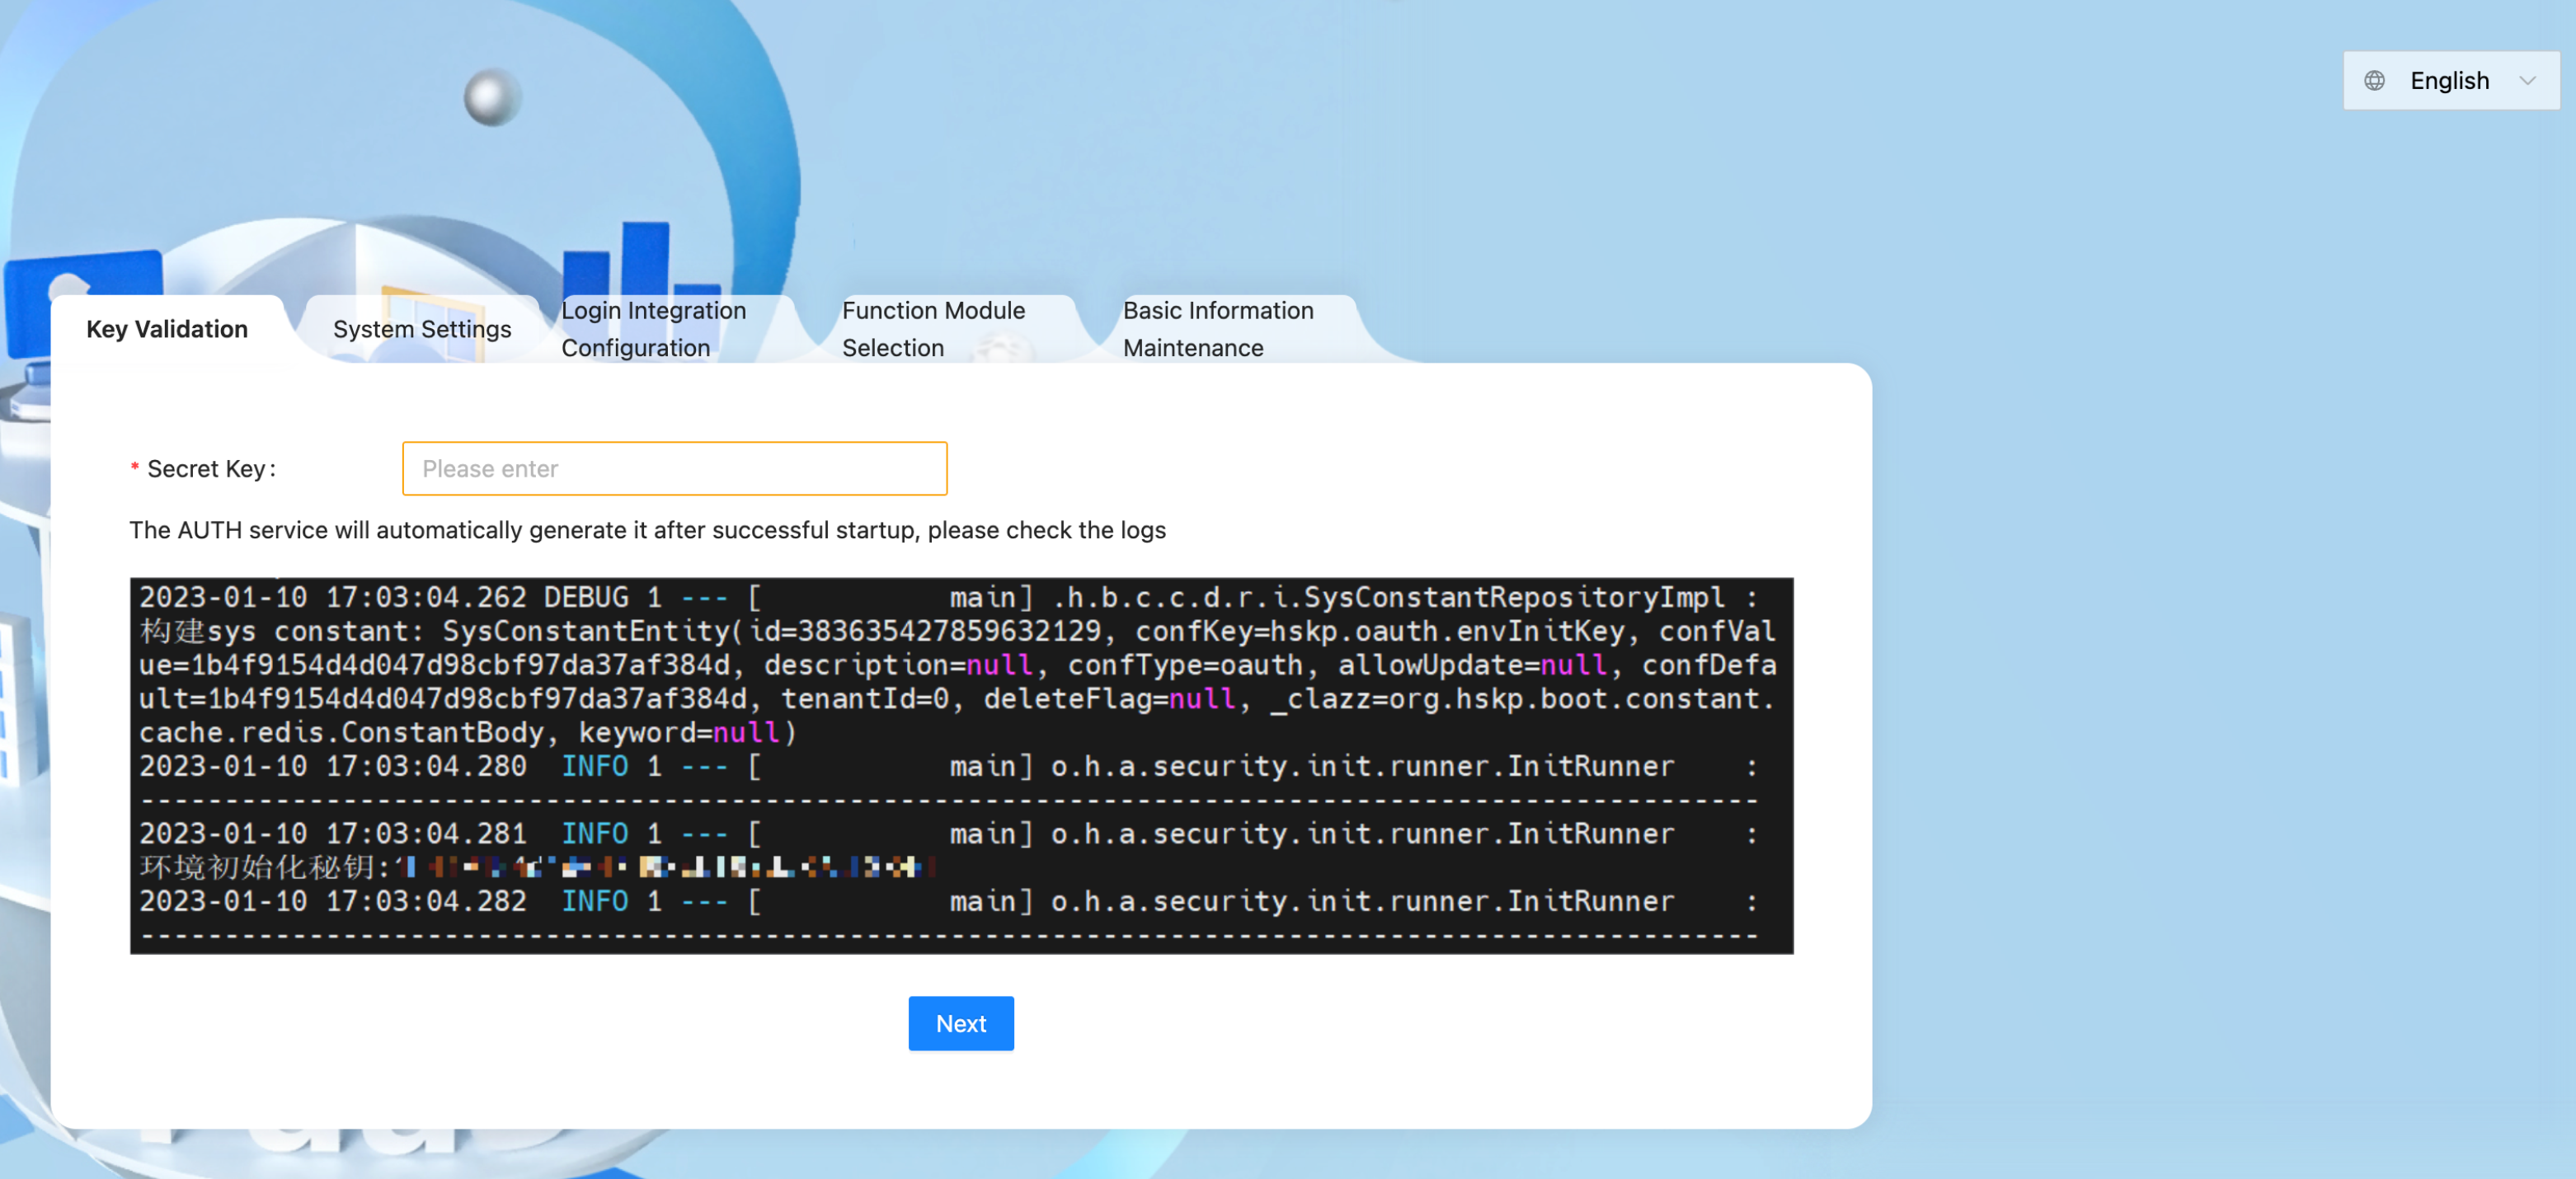Open the System Settings tab
2576x1179 pixels.
[421, 329]
